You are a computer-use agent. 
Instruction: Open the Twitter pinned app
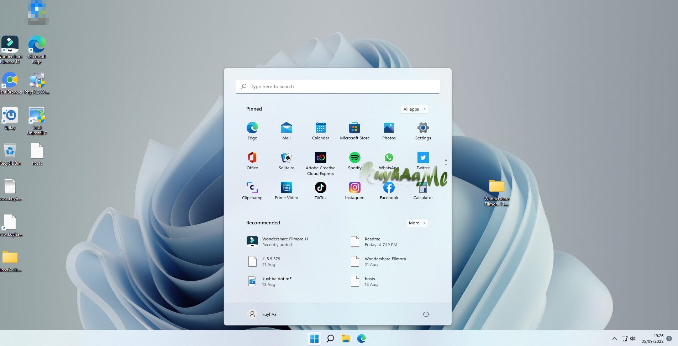click(423, 161)
